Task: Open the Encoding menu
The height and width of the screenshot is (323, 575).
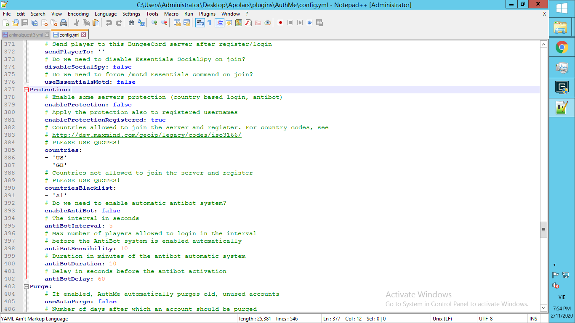Action: pyautogui.click(x=78, y=14)
